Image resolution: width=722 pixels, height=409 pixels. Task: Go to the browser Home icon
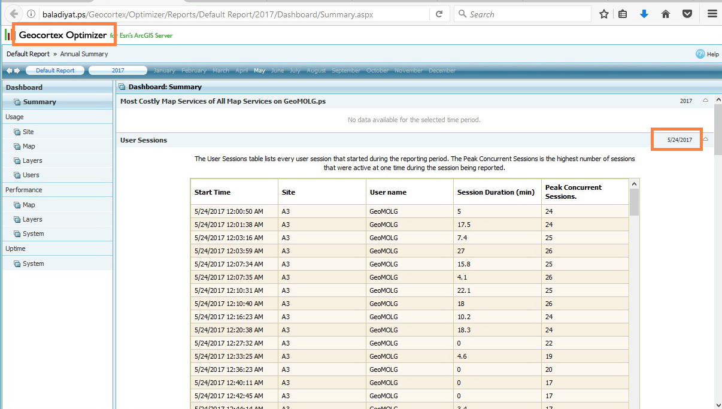(666, 14)
